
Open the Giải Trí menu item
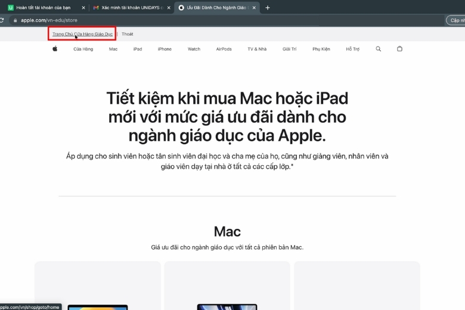pos(290,49)
